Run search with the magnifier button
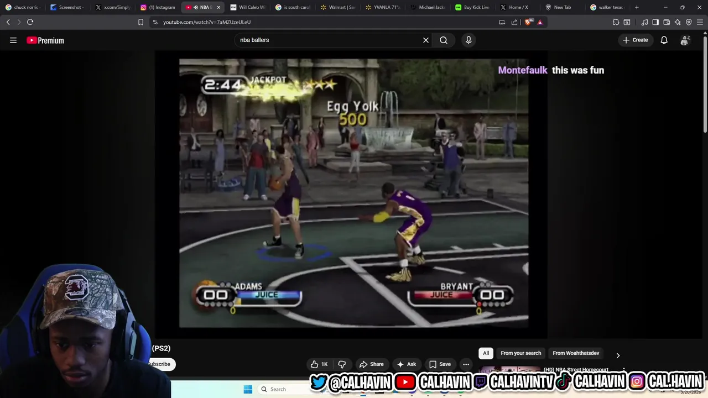Image resolution: width=708 pixels, height=398 pixels. point(444,40)
